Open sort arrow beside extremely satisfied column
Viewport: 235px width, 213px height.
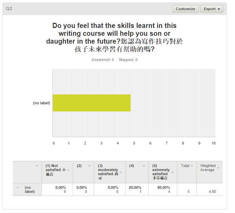pyautogui.click(x=172, y=172)
